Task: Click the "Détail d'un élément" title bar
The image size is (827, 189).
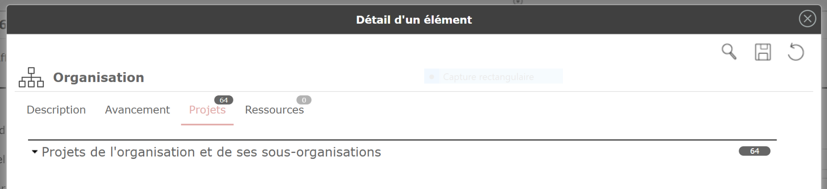Action: tap(413, 20)
